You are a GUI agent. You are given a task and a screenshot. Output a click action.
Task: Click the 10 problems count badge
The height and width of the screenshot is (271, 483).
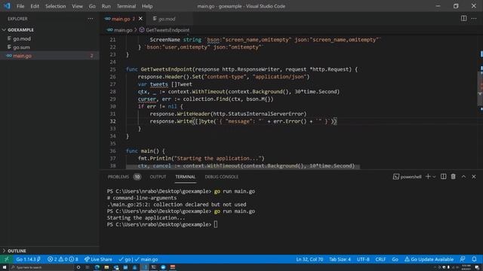(137, 177)
